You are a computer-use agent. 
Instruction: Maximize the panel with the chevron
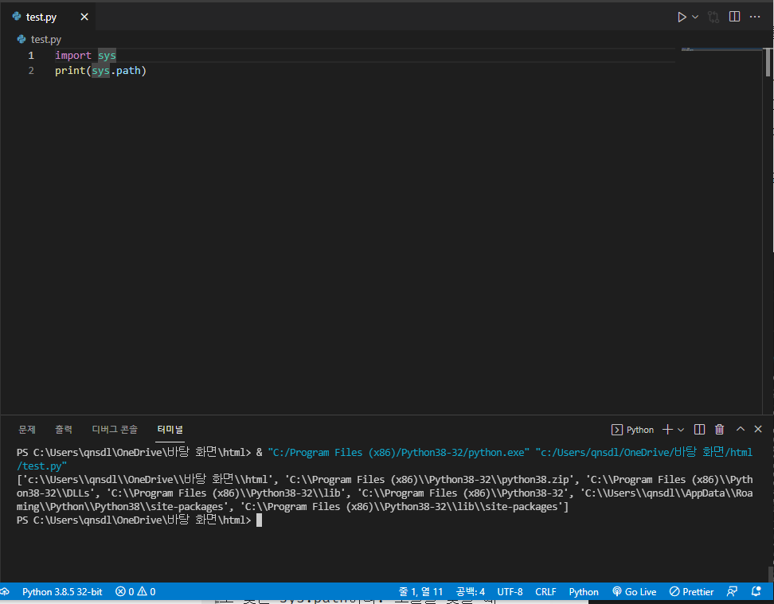pos(739,429)
